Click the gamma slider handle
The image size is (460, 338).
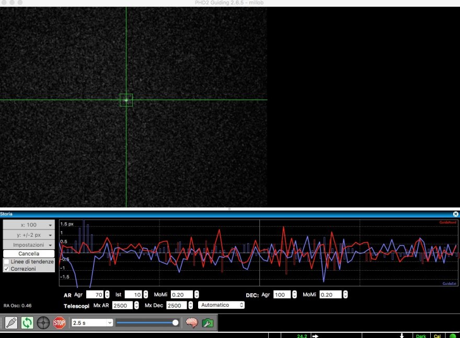[175, 323]
